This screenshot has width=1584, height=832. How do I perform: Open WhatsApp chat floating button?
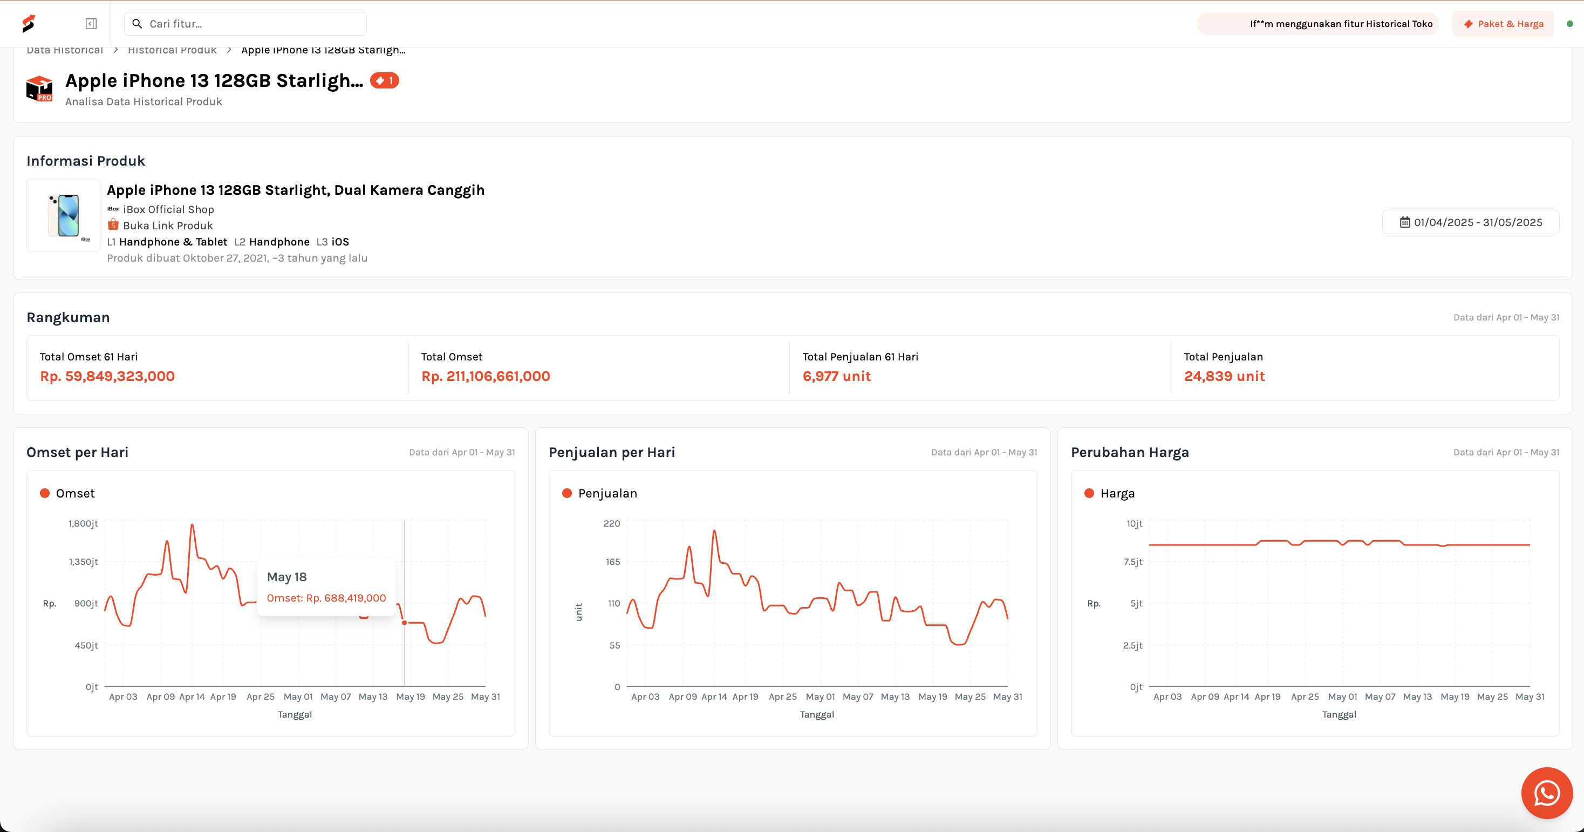1547,793
